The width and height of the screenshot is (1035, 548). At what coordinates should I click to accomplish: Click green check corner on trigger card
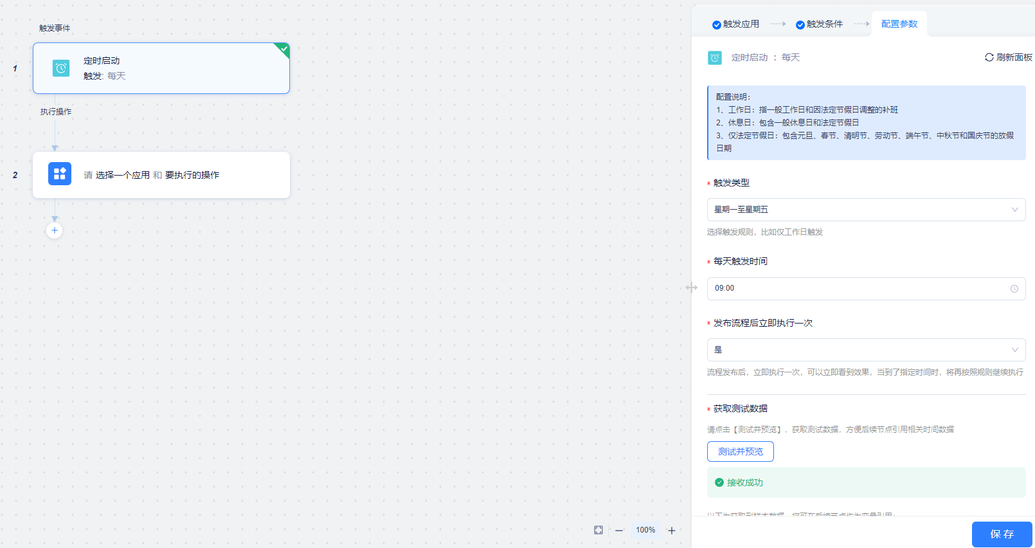283,49
